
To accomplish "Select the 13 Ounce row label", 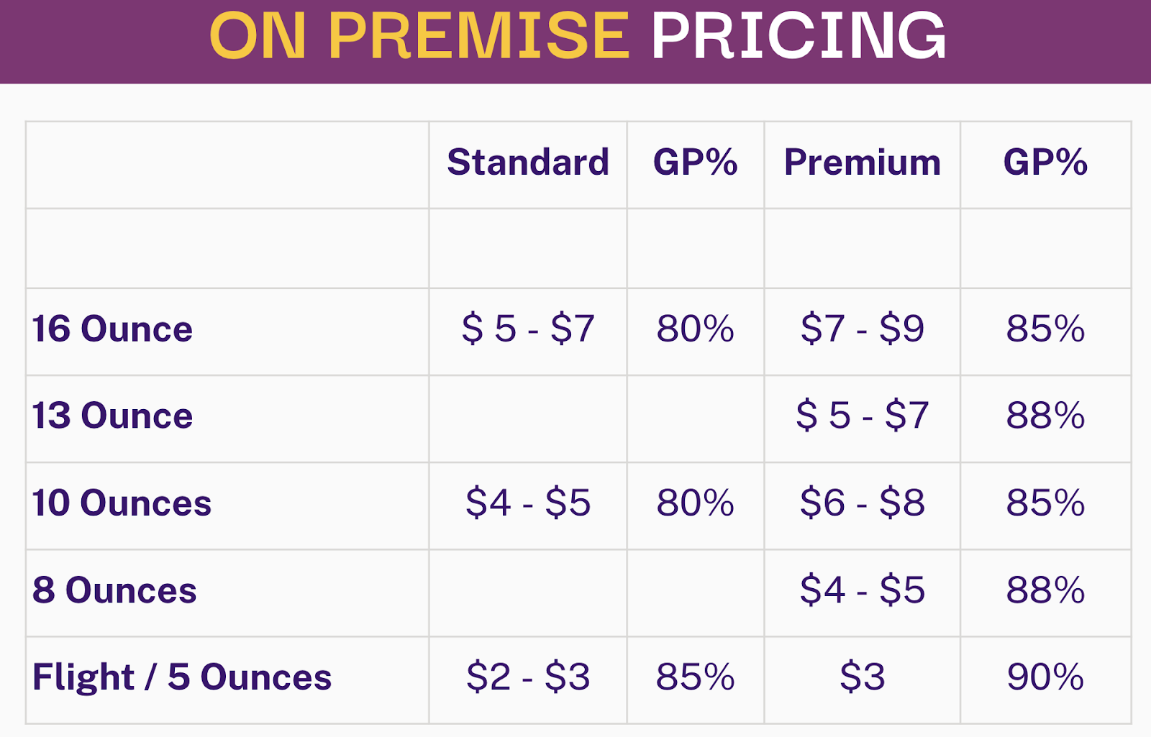I will [x=112, y=416].
